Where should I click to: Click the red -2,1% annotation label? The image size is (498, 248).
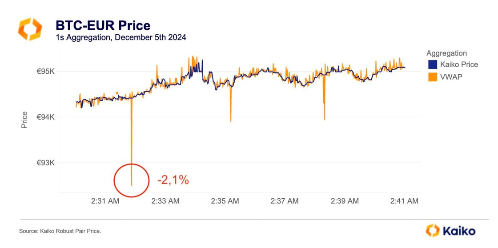click(x=173, y=180)
